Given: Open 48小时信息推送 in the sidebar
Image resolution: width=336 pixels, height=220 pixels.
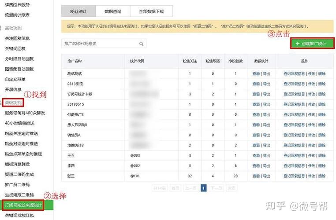Looking at the screenshot, I should coord(20,123).
